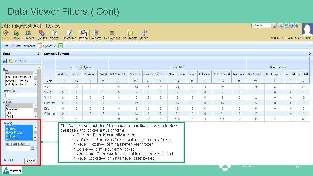Open the Admin section
This screenshot has width=313, height=176.
(144, 35)
